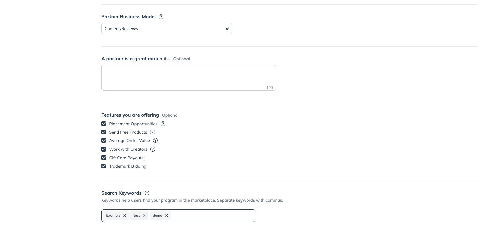Viewport: 482px width, 231px height.
Task: Disable Gift Card Payouts
Action: [104, 158]
